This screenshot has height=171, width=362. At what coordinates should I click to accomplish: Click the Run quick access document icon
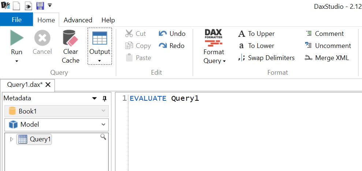pyautogui.click(x=29, y=5)
